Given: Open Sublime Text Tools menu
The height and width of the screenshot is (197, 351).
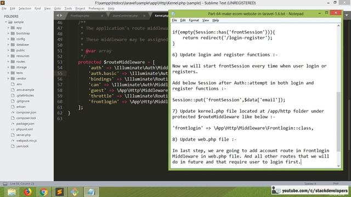Looking at the screenshot, I should [x=68, y=9].
